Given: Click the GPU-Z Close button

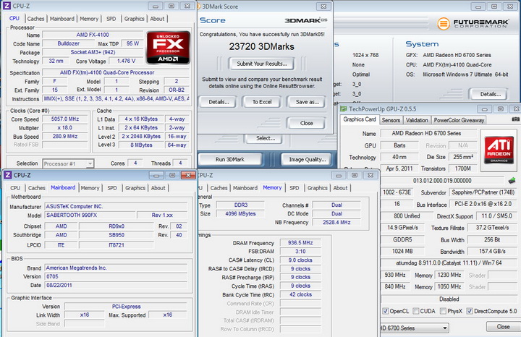Looking at the screenshot, I should (x=503, y=327).
